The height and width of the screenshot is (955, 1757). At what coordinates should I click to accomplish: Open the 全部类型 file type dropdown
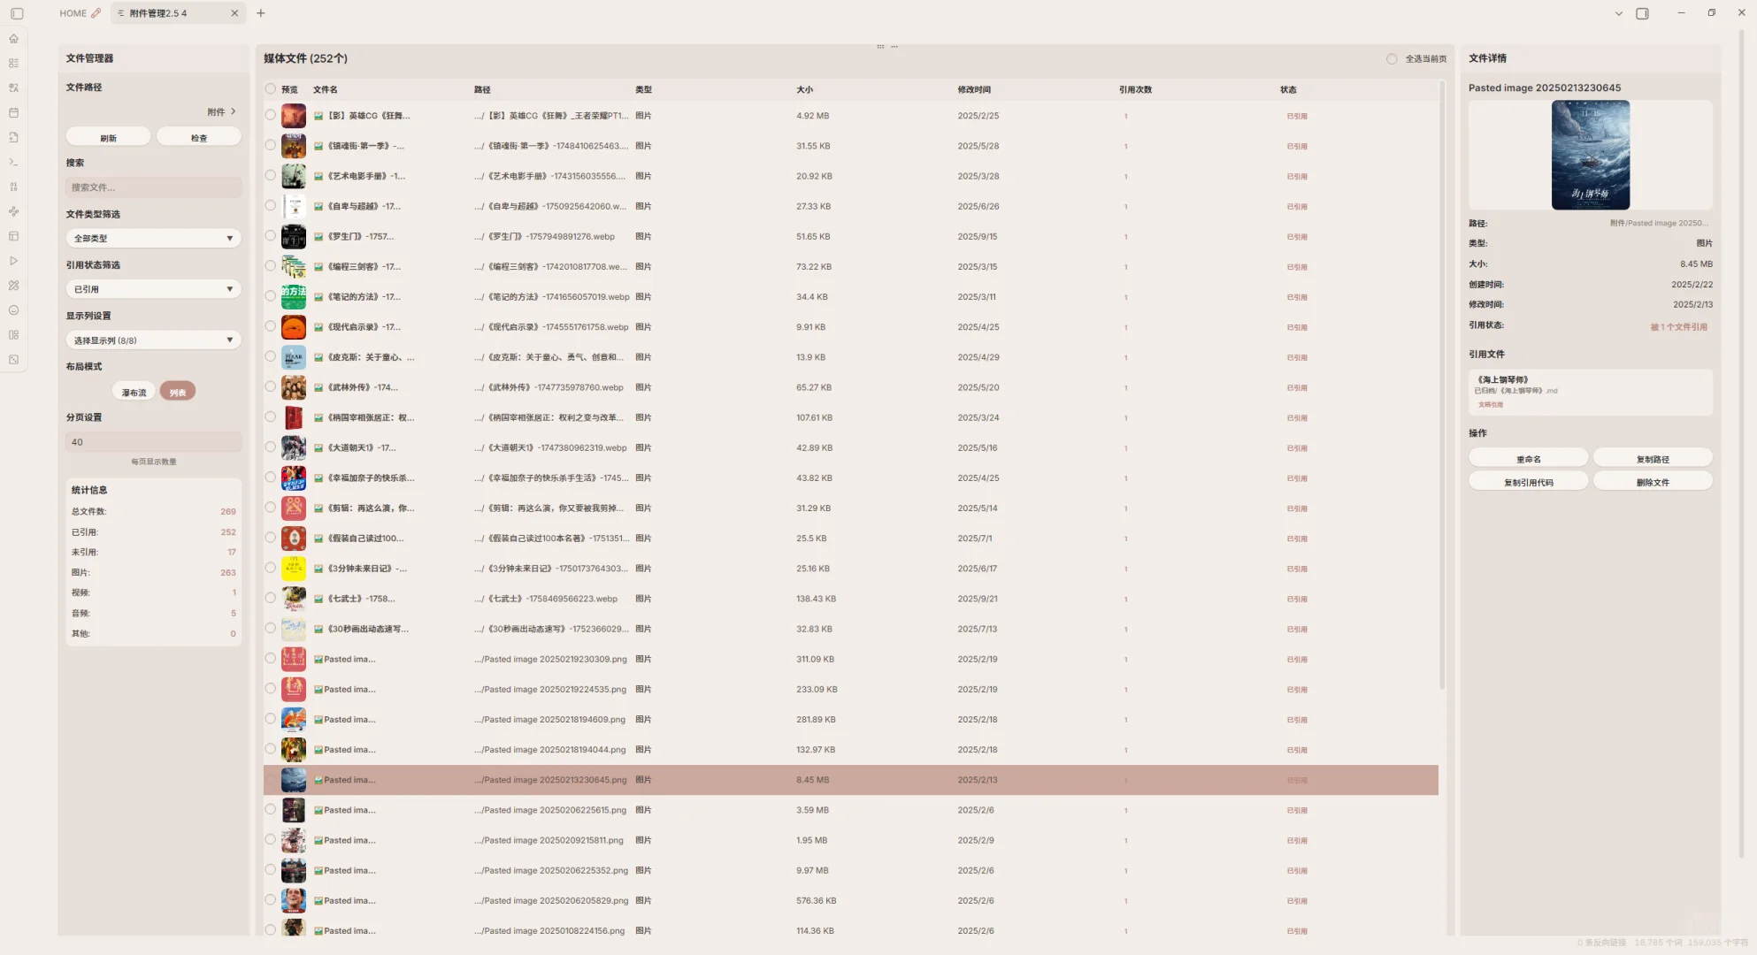point(153,239)
